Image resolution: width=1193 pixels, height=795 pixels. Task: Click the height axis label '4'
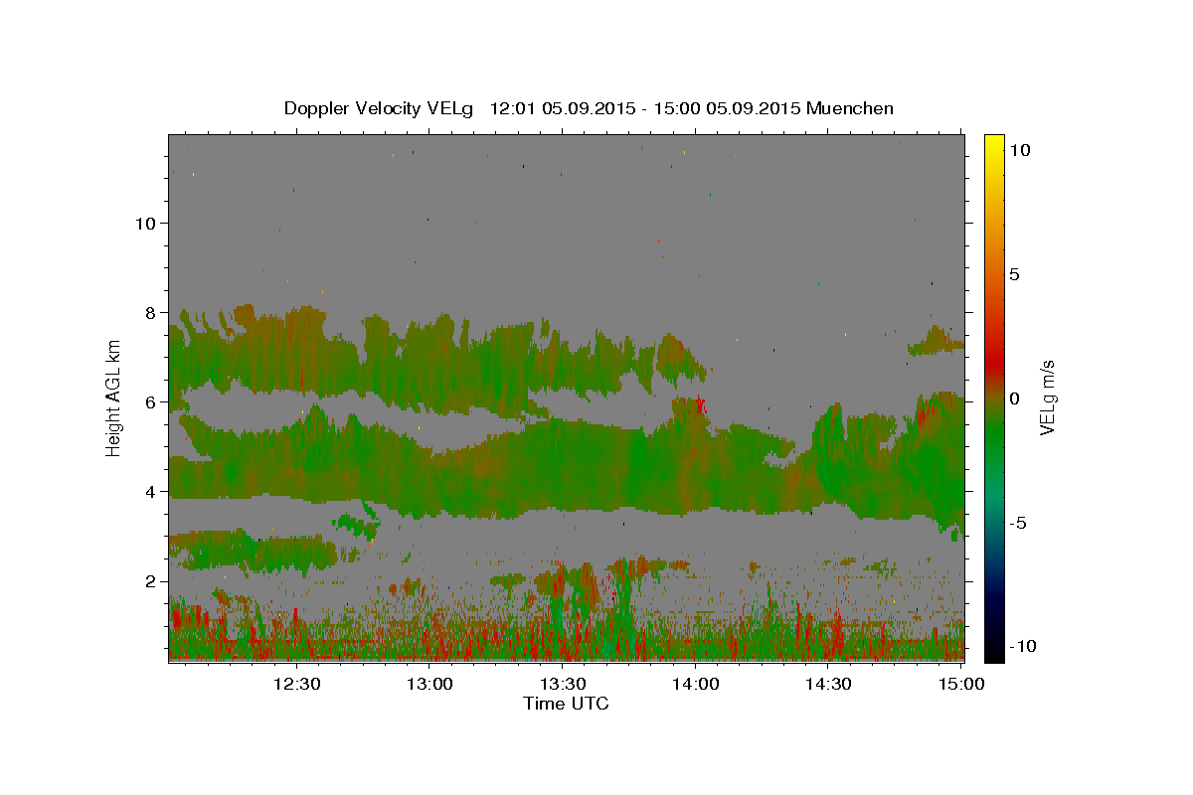(x=151, y=491)
